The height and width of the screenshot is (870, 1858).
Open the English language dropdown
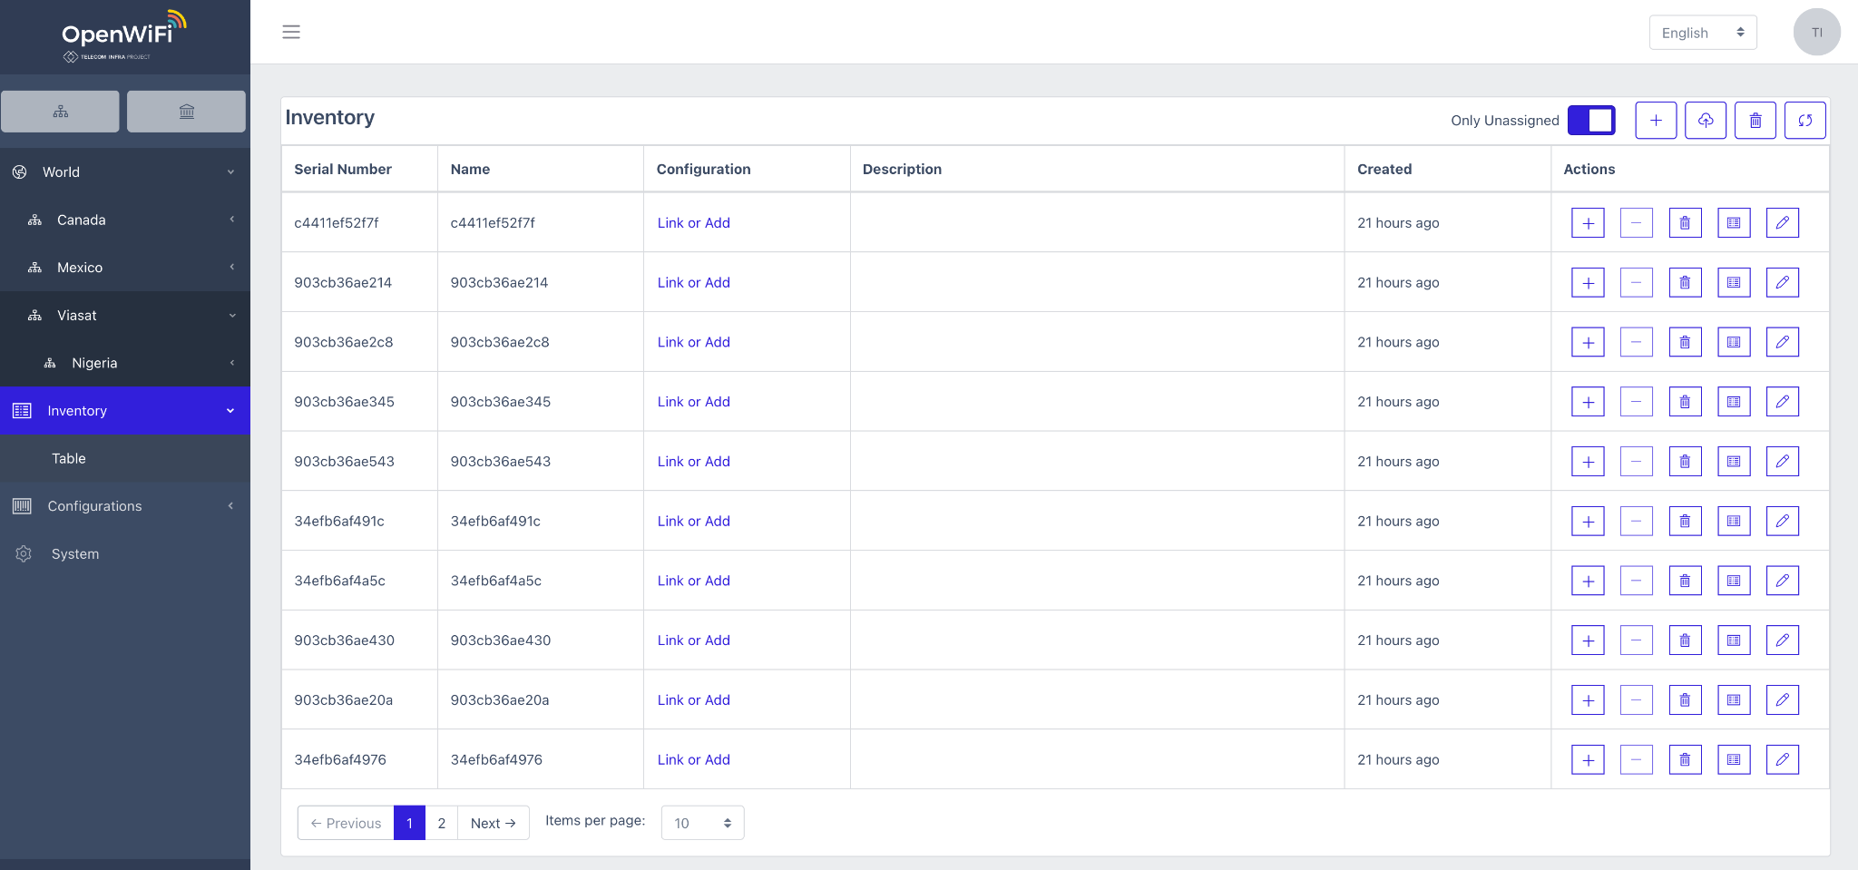point(1702,33)
